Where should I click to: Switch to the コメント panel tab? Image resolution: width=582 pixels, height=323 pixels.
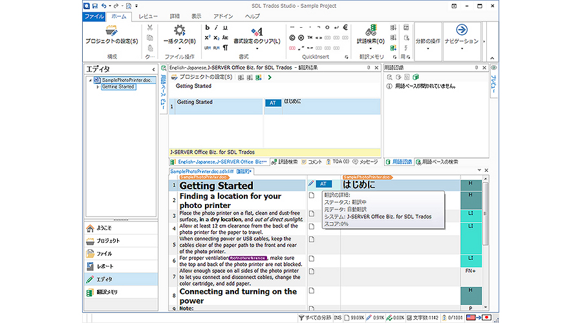(312, 162)
